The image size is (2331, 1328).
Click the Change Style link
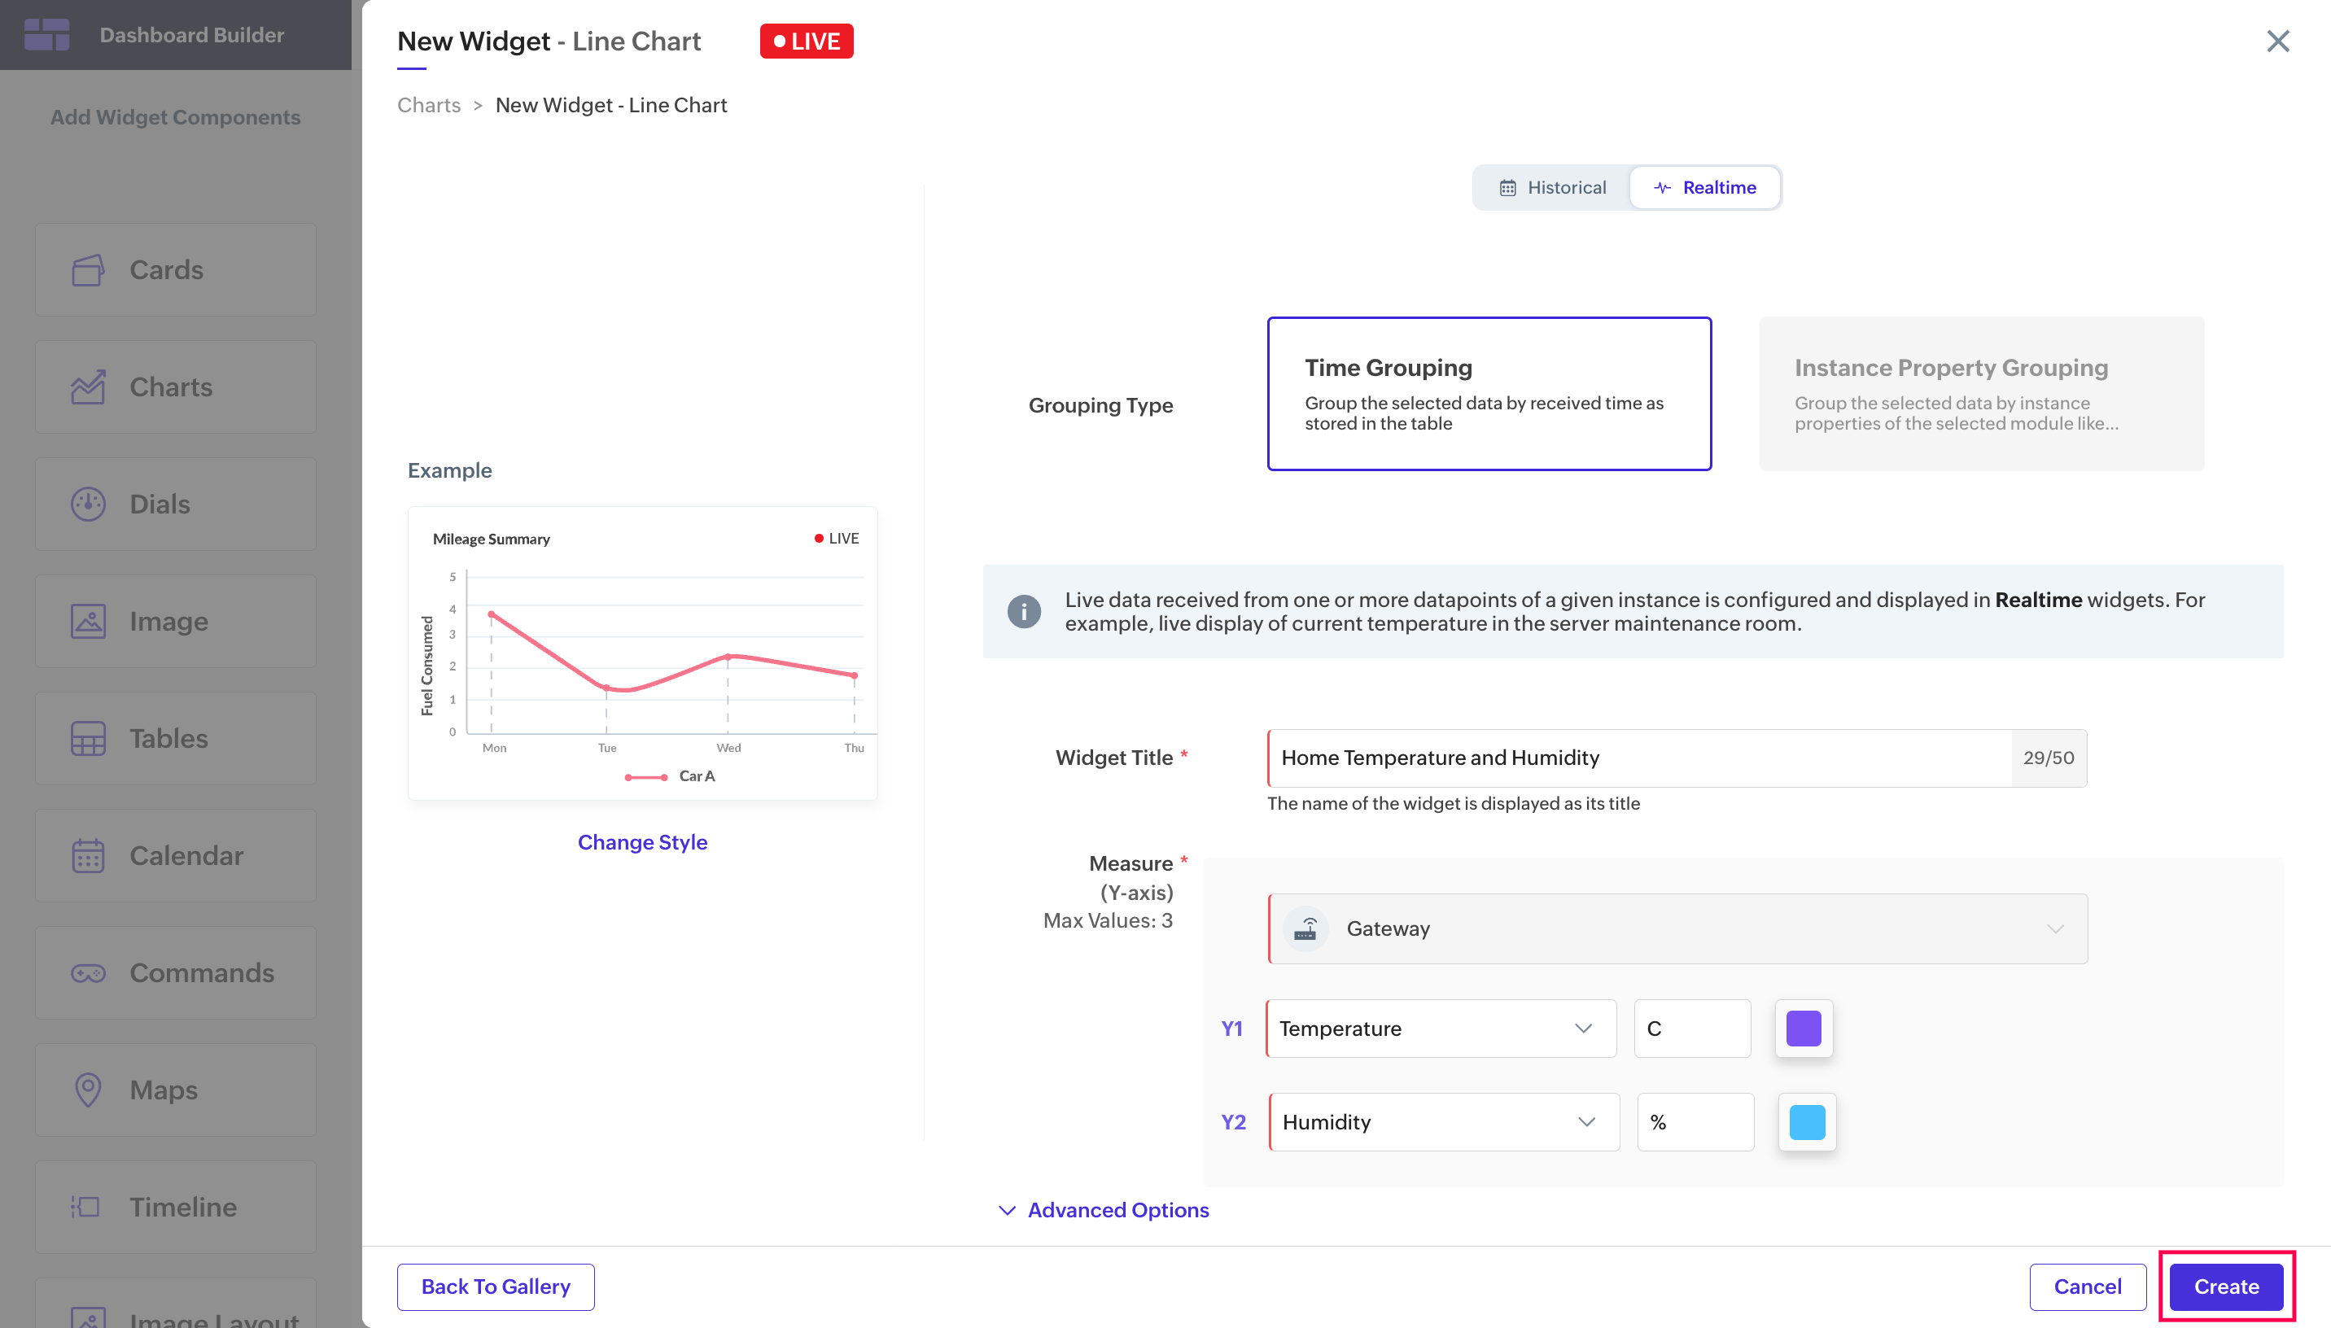point(642,842)
